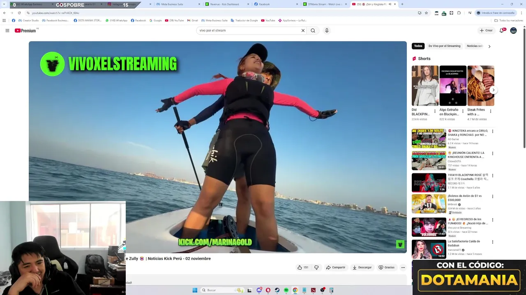Viewport: 526px width, 295px height.
Task: Open 'Algo Extraño en Blackpink' Short
Action: click(453, 86)
